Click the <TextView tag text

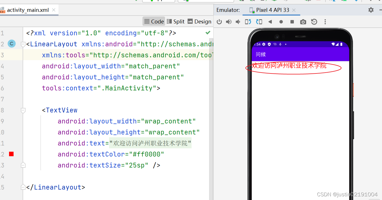coord(60,110)
